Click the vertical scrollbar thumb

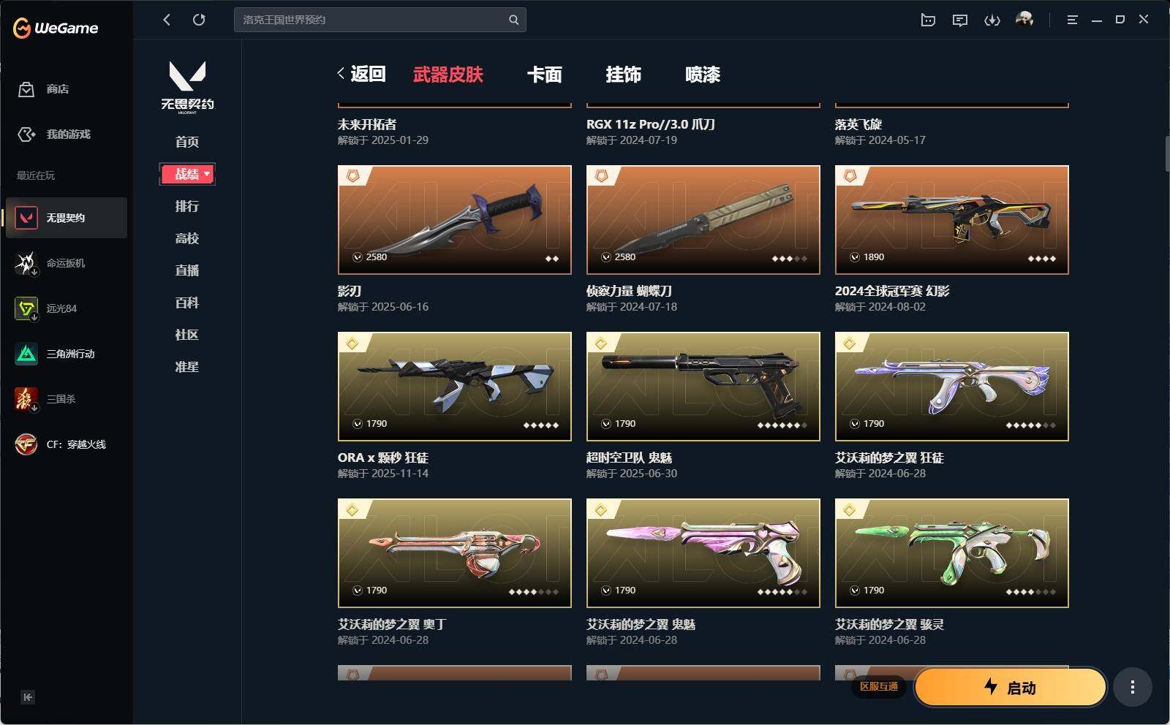1167,153
